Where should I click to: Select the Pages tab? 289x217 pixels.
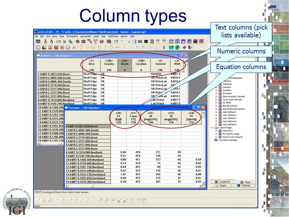point(246,182)
